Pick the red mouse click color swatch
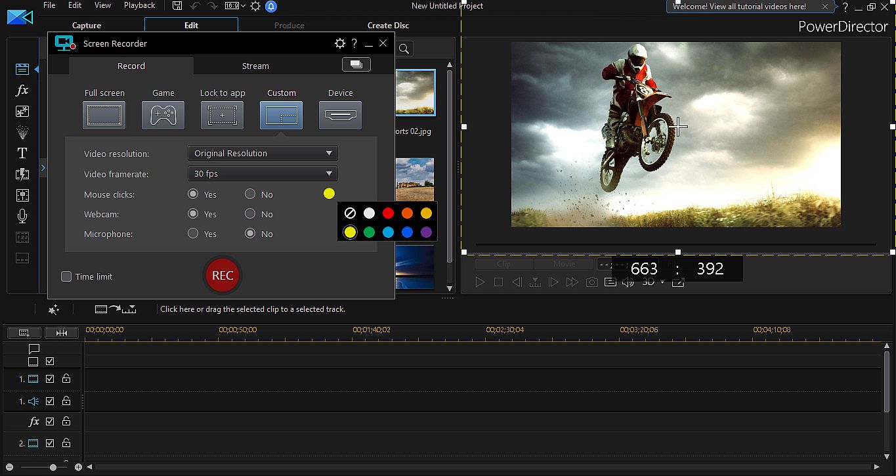 [x=388, y=213]
